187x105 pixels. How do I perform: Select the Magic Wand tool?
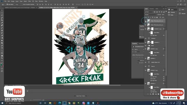tap(2, 18)
